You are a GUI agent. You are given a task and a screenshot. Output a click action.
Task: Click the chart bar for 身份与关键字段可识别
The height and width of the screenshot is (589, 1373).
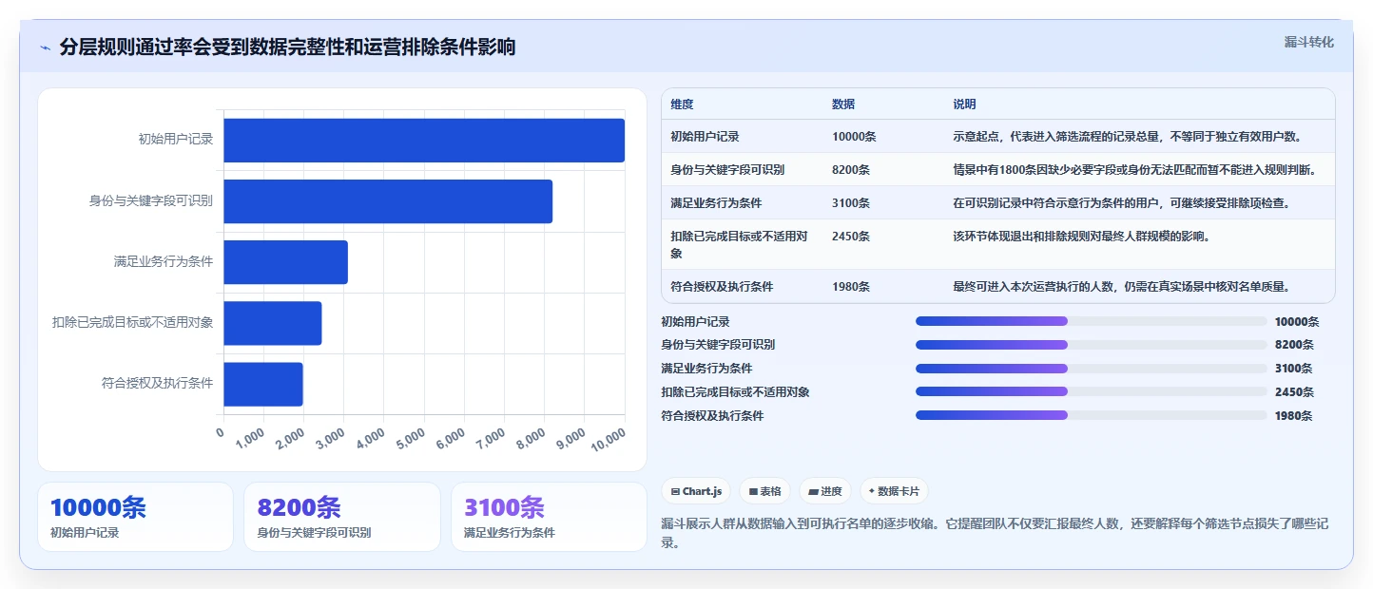(x=388, y=201)
